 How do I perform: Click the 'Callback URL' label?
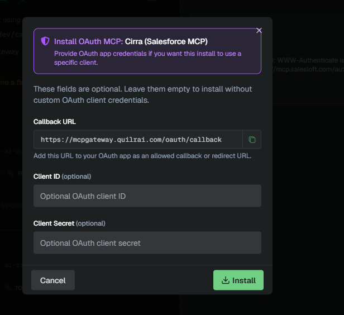tap(55, 122)
